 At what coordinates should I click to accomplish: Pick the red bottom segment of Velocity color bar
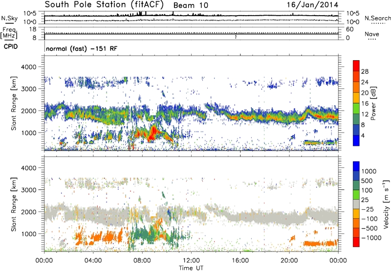356,242
